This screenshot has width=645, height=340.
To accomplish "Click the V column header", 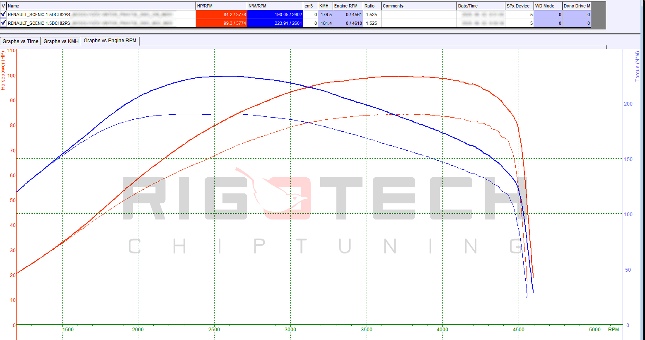I will coord(4,6).
